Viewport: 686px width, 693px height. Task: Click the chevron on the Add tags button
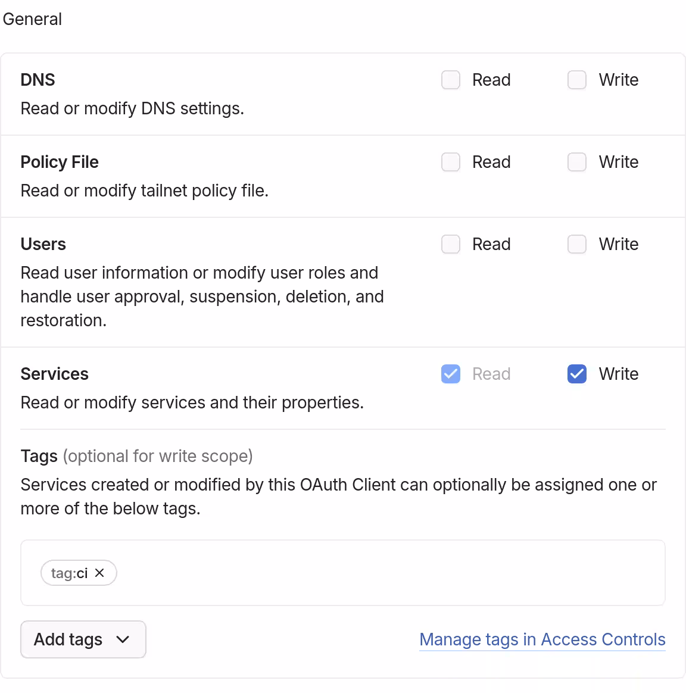click(x=124, y=639)
